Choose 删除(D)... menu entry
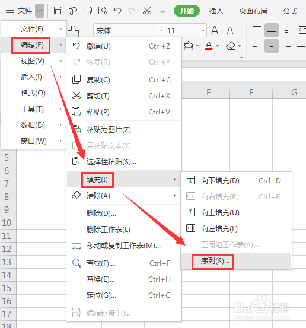The height and width of the screenshot is (328, 306). (x=124, y=214)
